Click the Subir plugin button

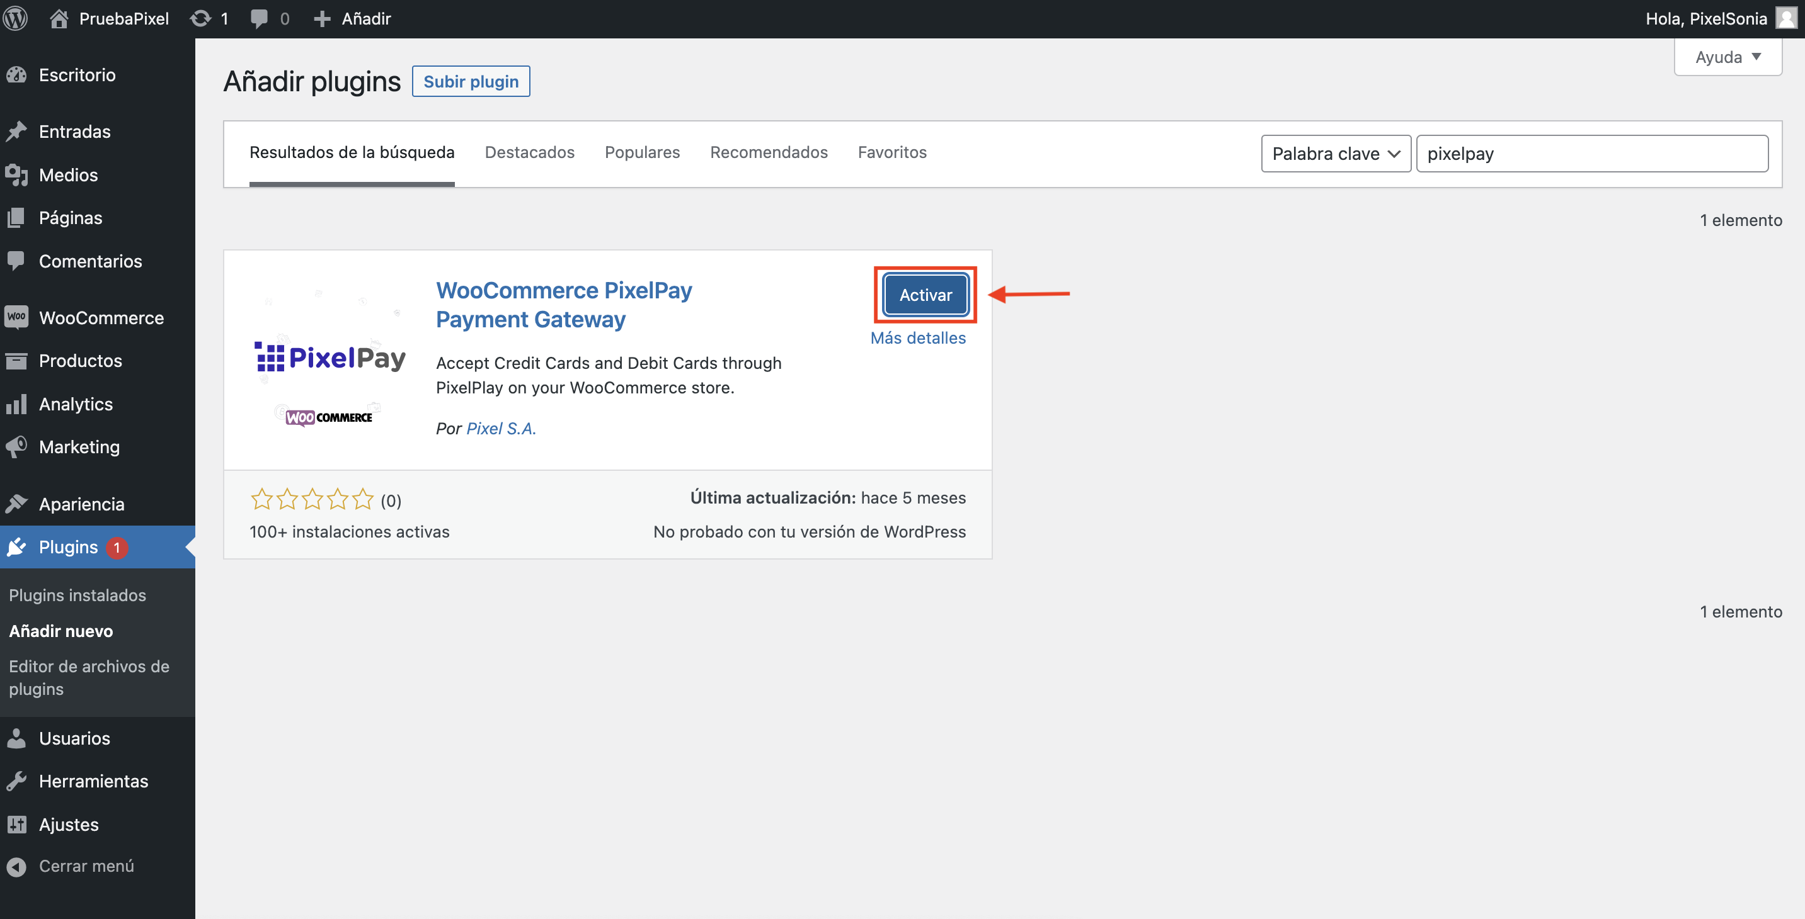(x=471, y=81)
